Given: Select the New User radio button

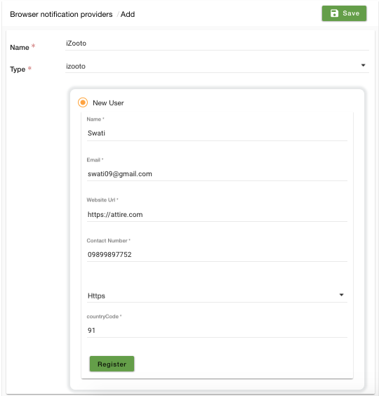Looking at the screenshot, I should click(x=83, y=103).
